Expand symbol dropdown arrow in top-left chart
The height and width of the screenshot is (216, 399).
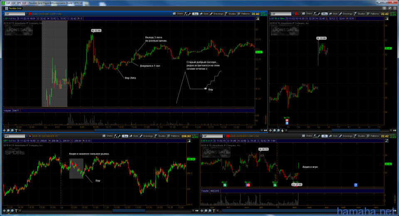(27, 14)
